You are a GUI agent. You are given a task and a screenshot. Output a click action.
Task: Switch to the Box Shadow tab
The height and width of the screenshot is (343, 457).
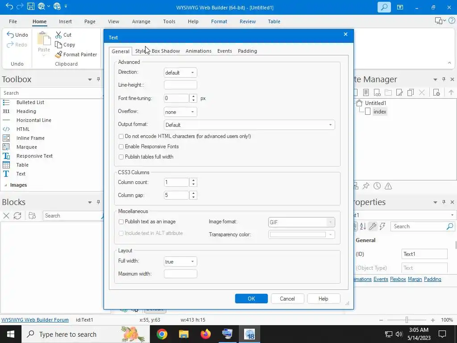[x=166, y=51]
